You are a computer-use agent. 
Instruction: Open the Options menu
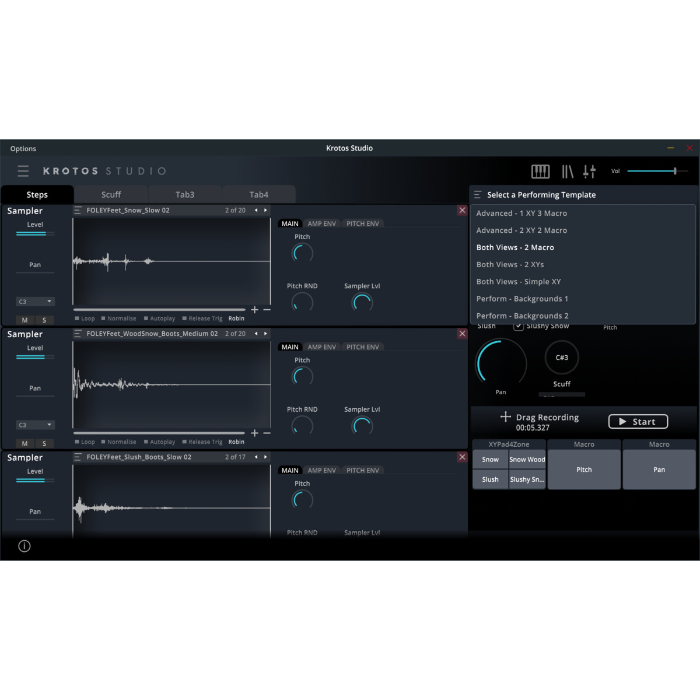(x=23, y=148)
